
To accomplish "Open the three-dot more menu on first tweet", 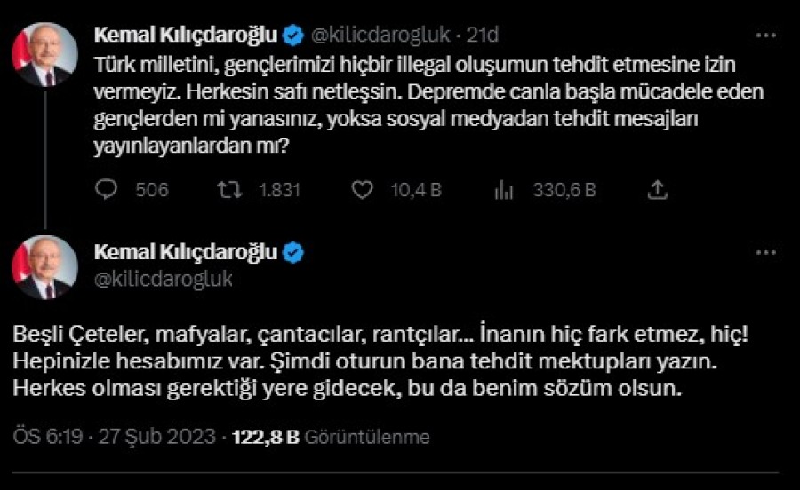I will tap(764, 36).
